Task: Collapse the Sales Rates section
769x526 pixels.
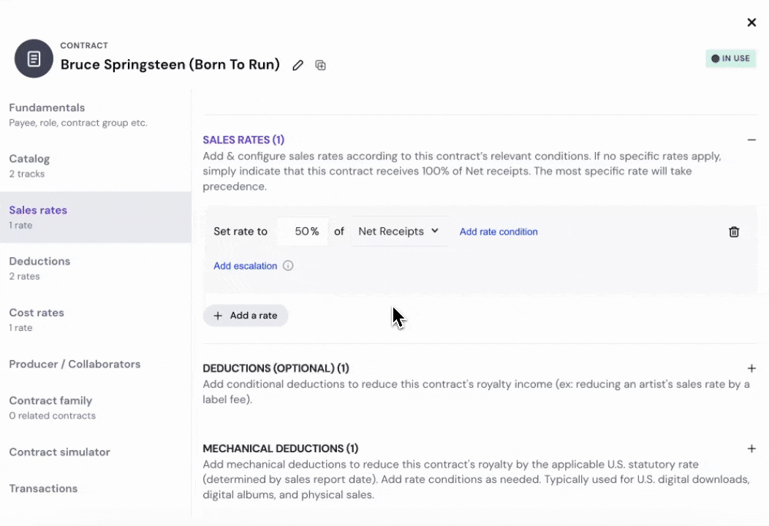Action: pos(751,140)
